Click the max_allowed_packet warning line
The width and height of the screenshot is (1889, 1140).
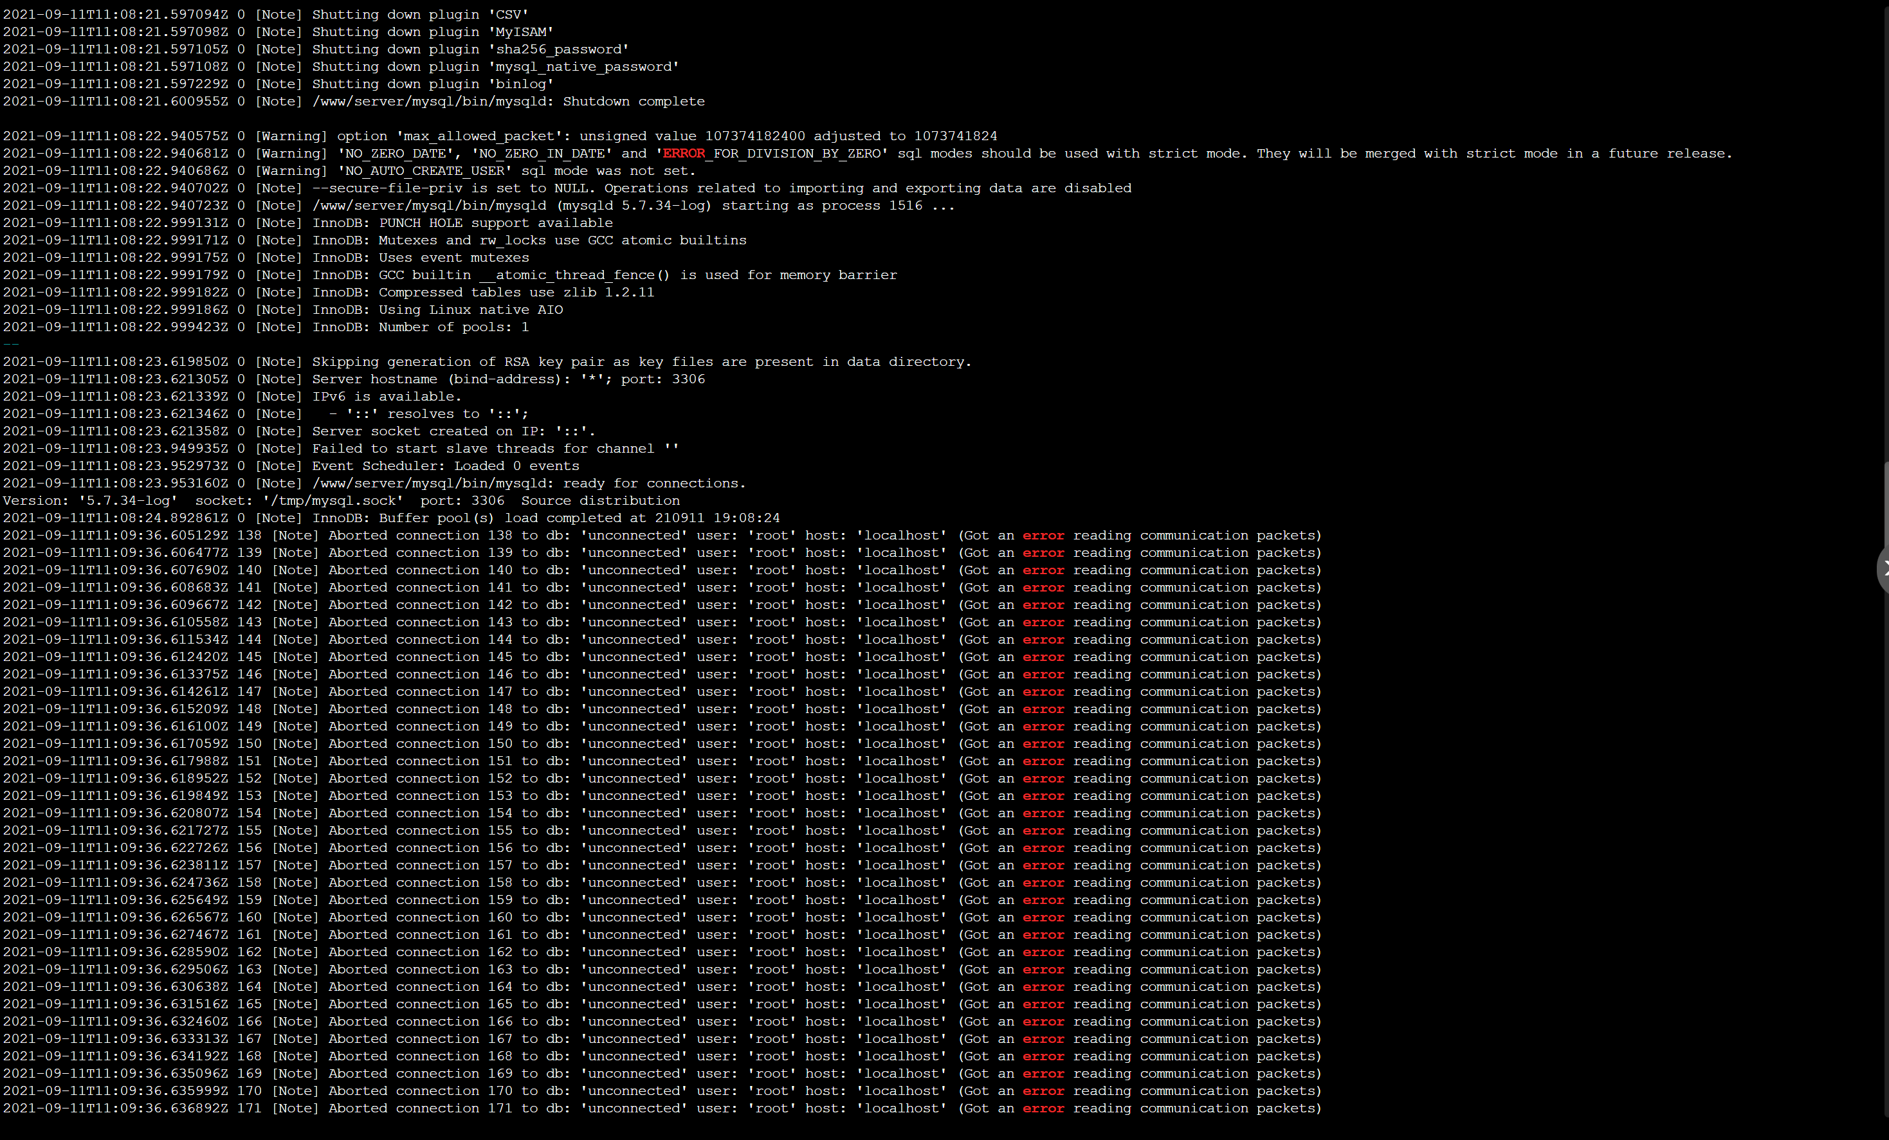[500, 136]
